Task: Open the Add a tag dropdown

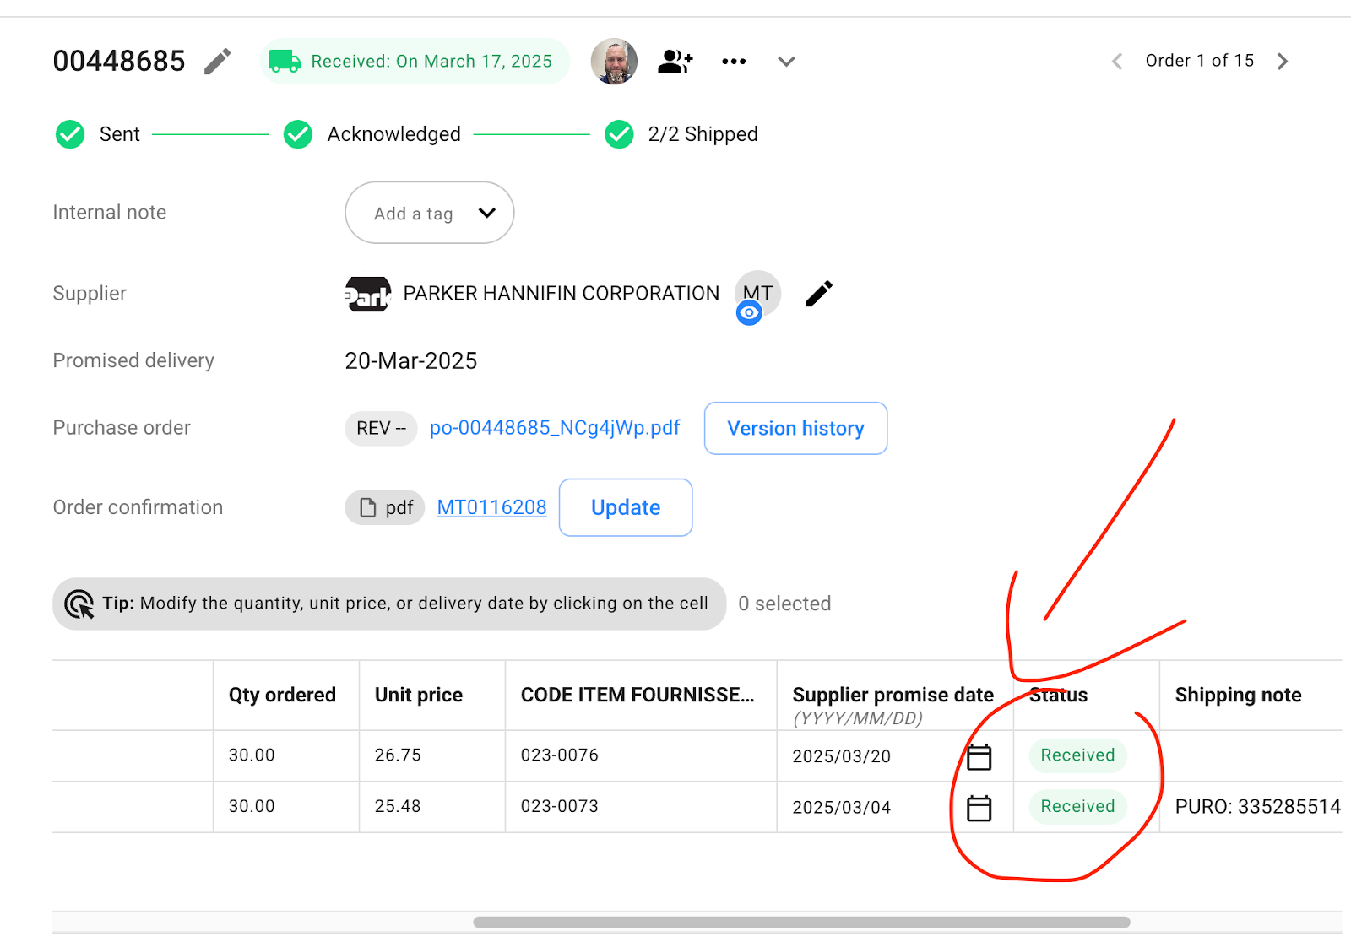Action: 429,214
